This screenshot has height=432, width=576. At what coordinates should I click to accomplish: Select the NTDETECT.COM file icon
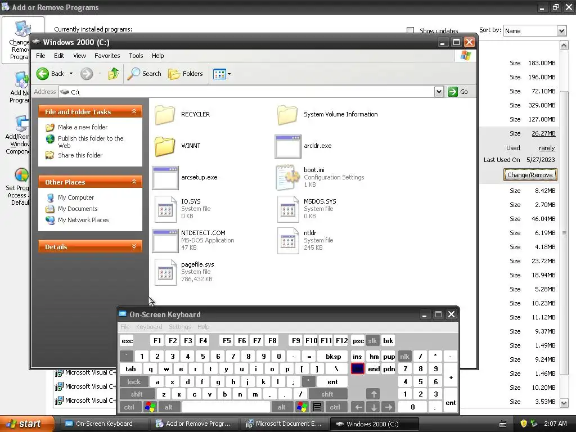[165, 241]
